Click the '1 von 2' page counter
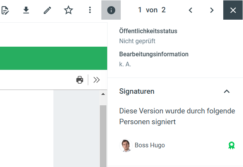The image size is (243, 167). point(152,10)
